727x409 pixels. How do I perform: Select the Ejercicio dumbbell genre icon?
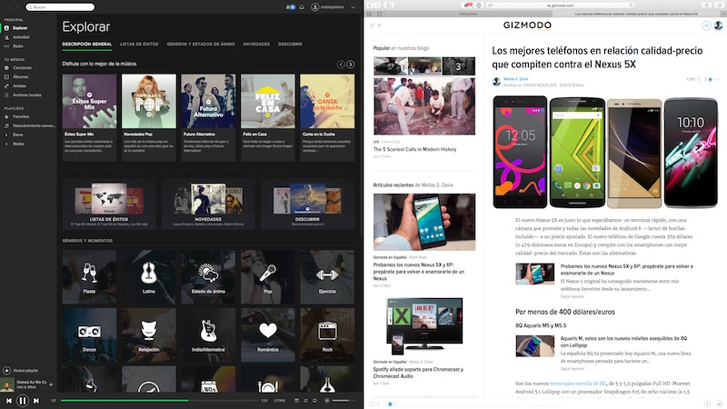pos(327,277)
